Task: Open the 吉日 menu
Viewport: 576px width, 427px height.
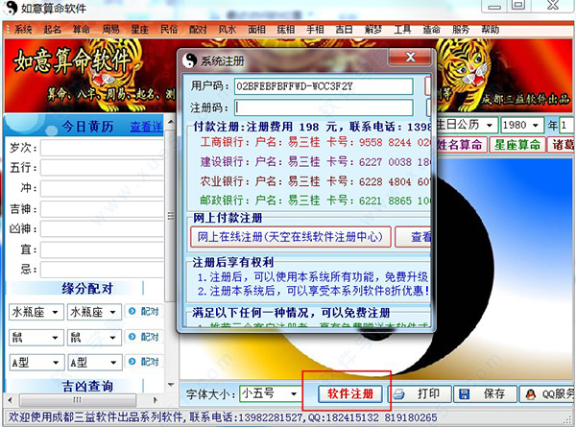Action: tap(345, 30)
